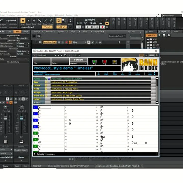Screen dimensions: 183x183
Task: Toggle automation Read R on track
Action: click(x=89, y=42)
